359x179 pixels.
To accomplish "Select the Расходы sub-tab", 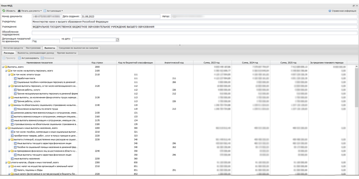I will point(9,53).
